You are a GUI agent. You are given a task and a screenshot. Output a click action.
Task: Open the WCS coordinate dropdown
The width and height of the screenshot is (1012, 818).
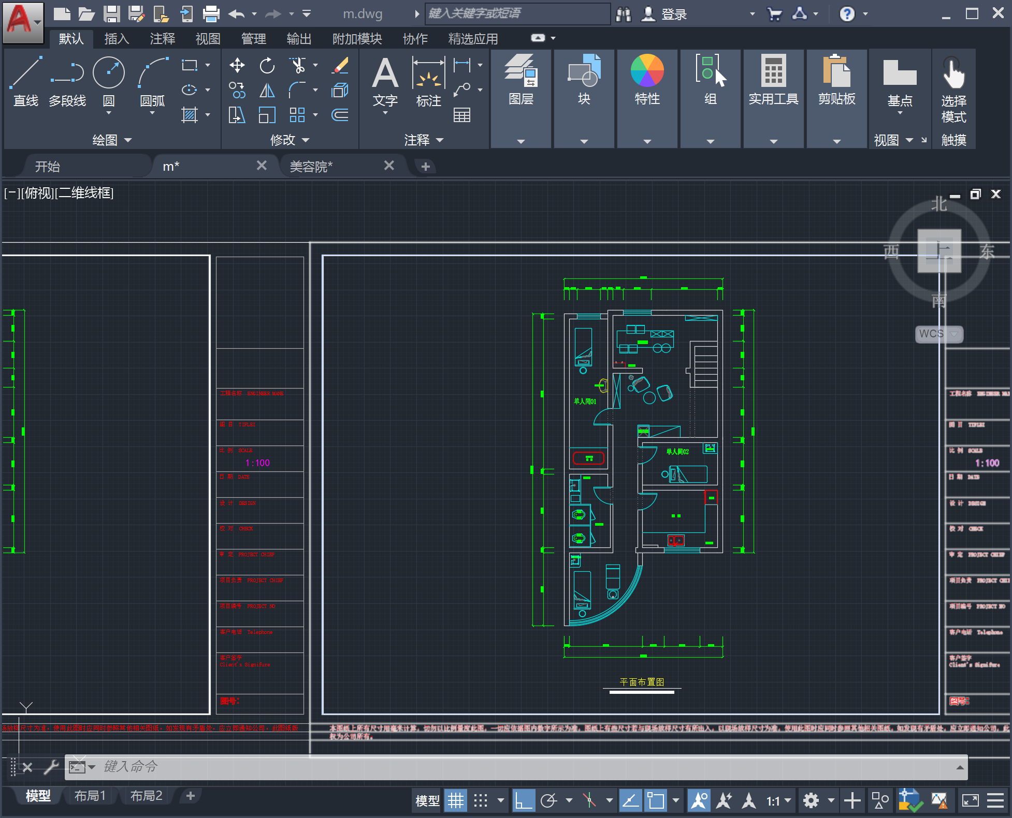tap(954, 334)
